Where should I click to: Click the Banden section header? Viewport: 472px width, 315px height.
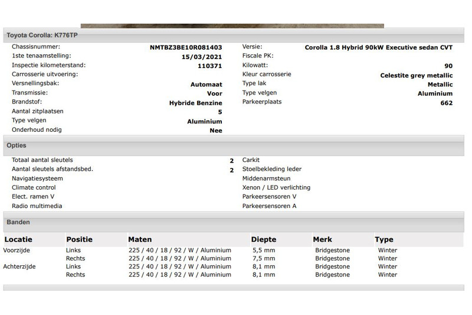[18, 222]
